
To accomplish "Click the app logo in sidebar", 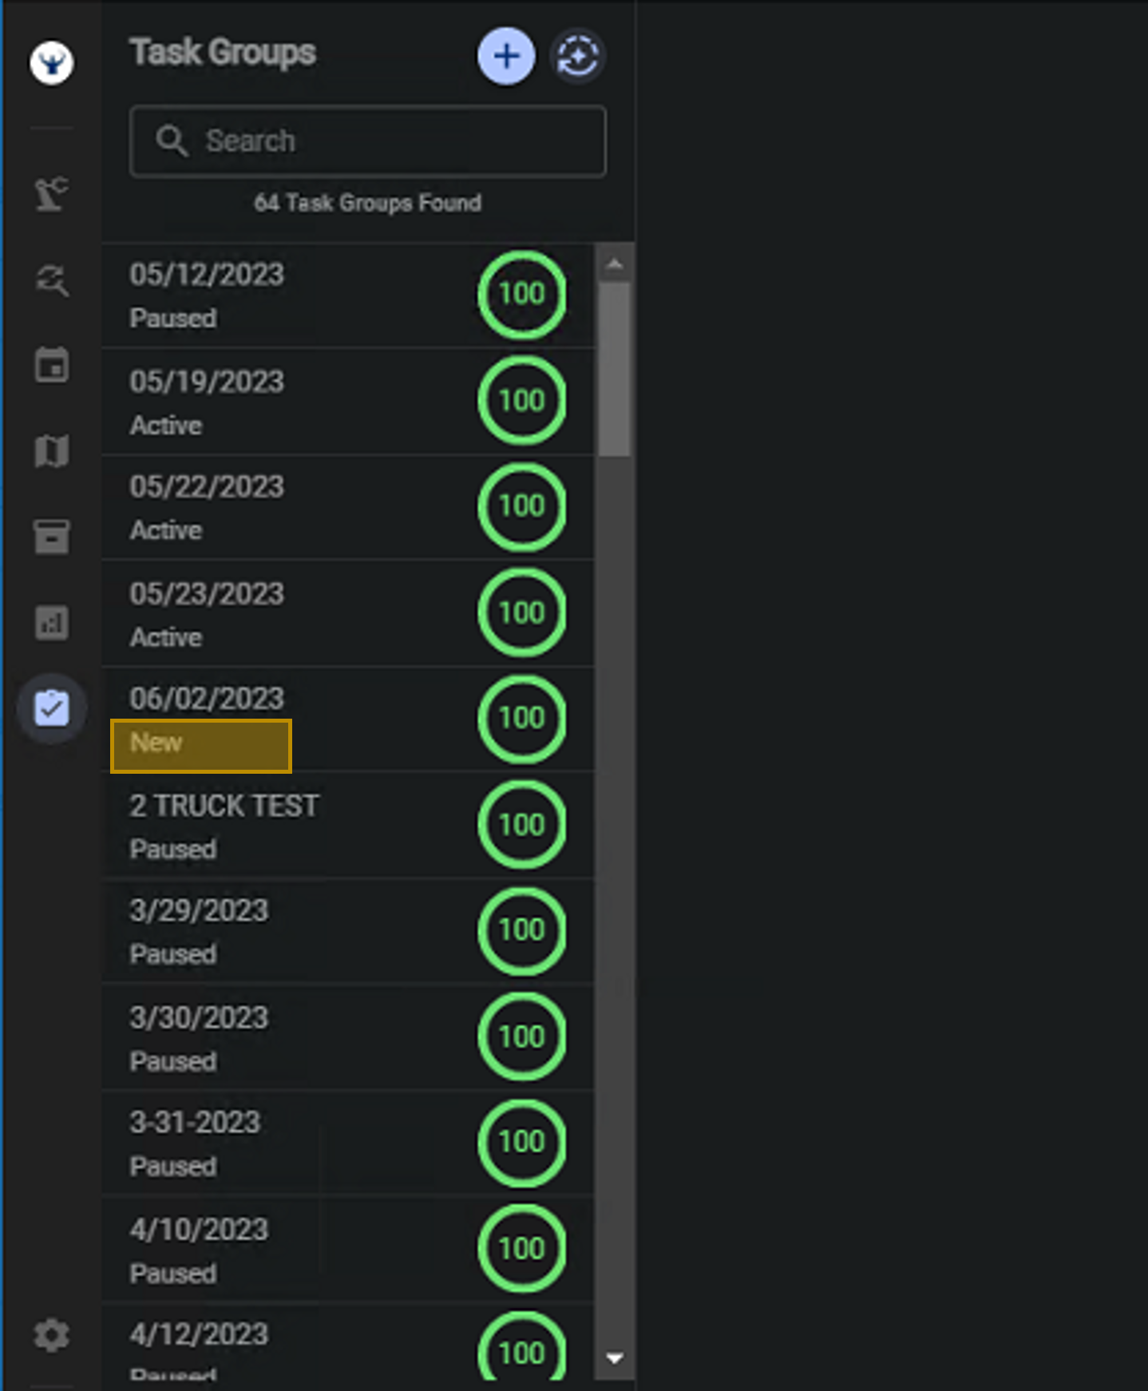I will pos(52,62).
